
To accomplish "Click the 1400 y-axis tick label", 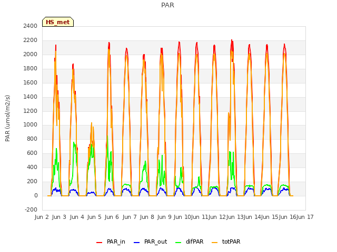I will [x=31, y=97].
